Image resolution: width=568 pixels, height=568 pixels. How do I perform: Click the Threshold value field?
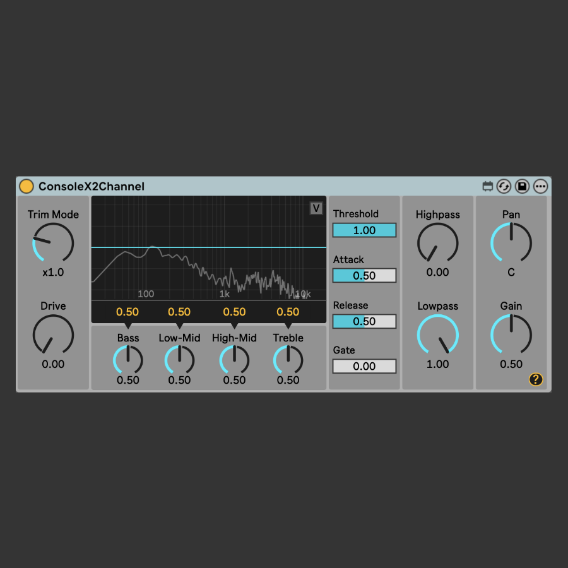[364, 230]
